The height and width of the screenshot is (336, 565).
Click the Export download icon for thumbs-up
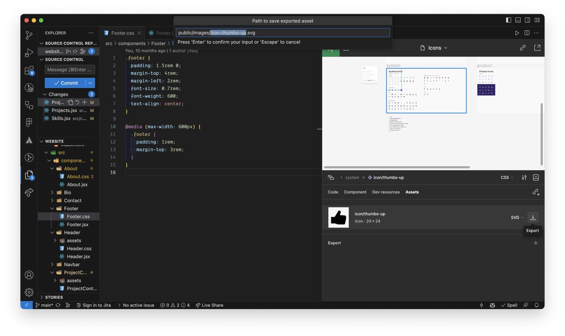click(533, 217)
